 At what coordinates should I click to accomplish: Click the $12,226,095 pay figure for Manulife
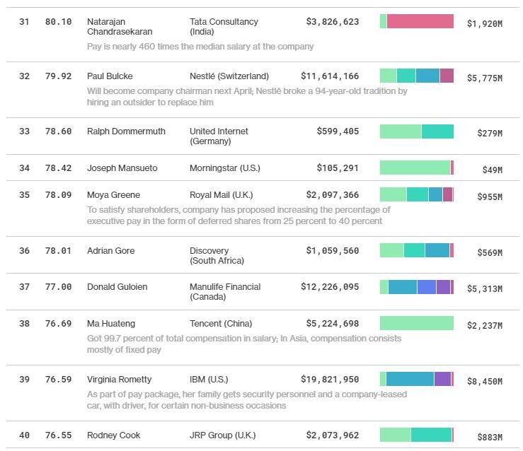click(x=329, y=287)
